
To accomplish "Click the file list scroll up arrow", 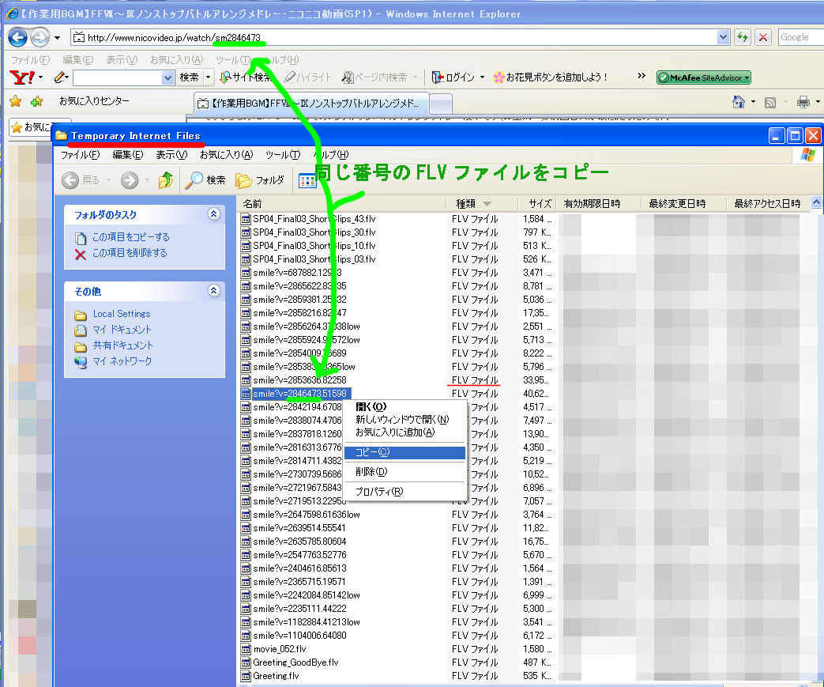I will 816,202.
